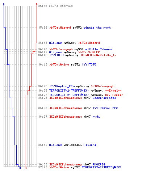Screen dimensions: 163x181
Task: Click the Dr. Pepper player name
Action: pyautogui.click(x=114, y=95)
